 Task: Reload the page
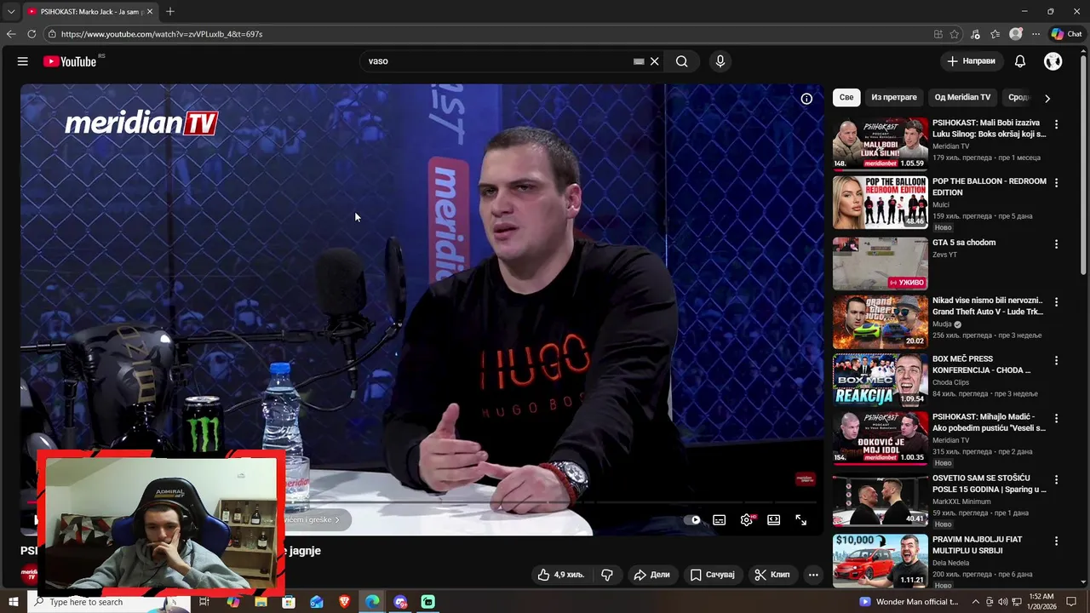coord(32,34)
